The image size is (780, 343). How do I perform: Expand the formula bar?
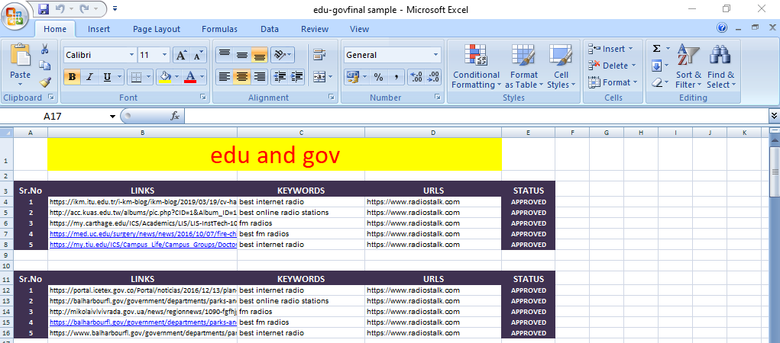(774, 115)
